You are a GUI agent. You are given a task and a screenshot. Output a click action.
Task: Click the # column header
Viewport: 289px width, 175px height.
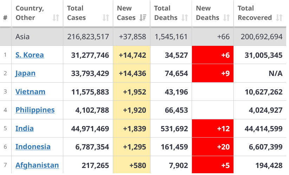[x=5, y=17]
